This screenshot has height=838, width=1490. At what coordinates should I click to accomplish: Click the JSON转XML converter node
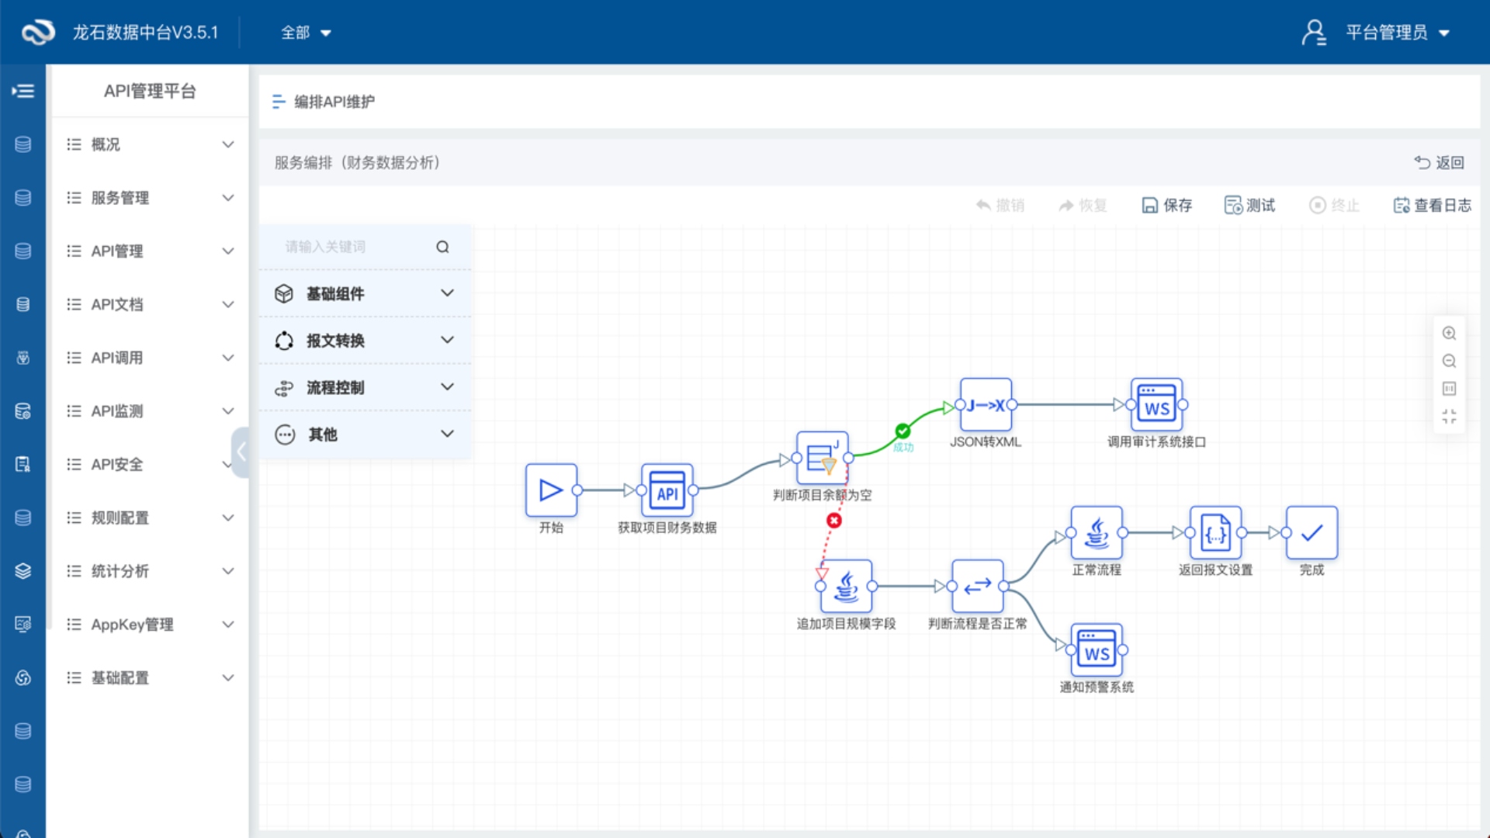pyautogui.click(x=986, y=404)
